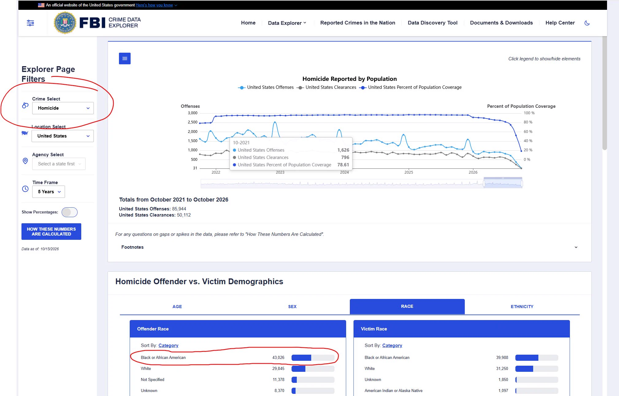The width and height of the screenshot is (619, 396).
Task: Switch to the ETHNICITY demographics tab
Action: point(522,307)
